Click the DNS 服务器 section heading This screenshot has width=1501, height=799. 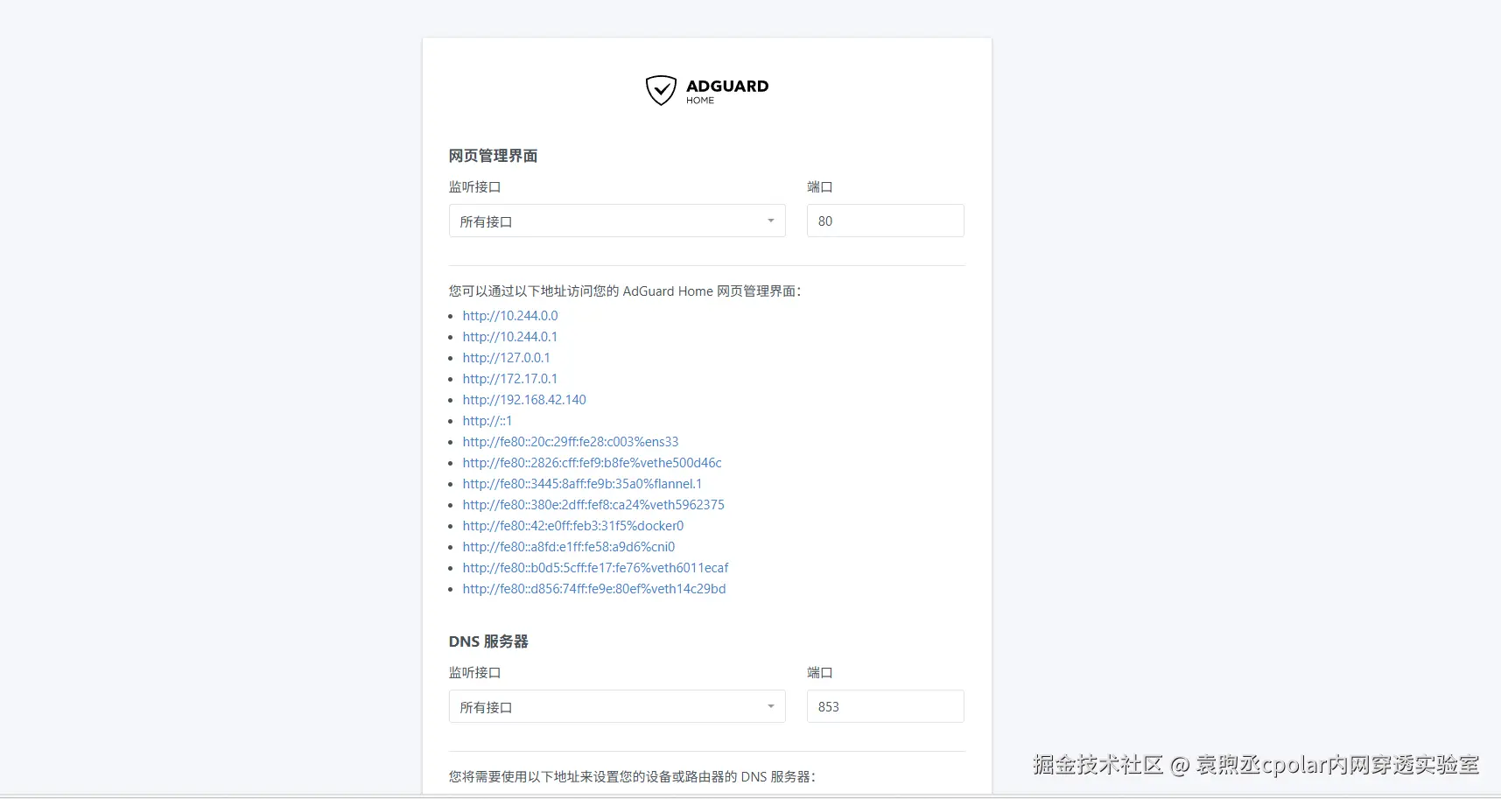point(488,641)
